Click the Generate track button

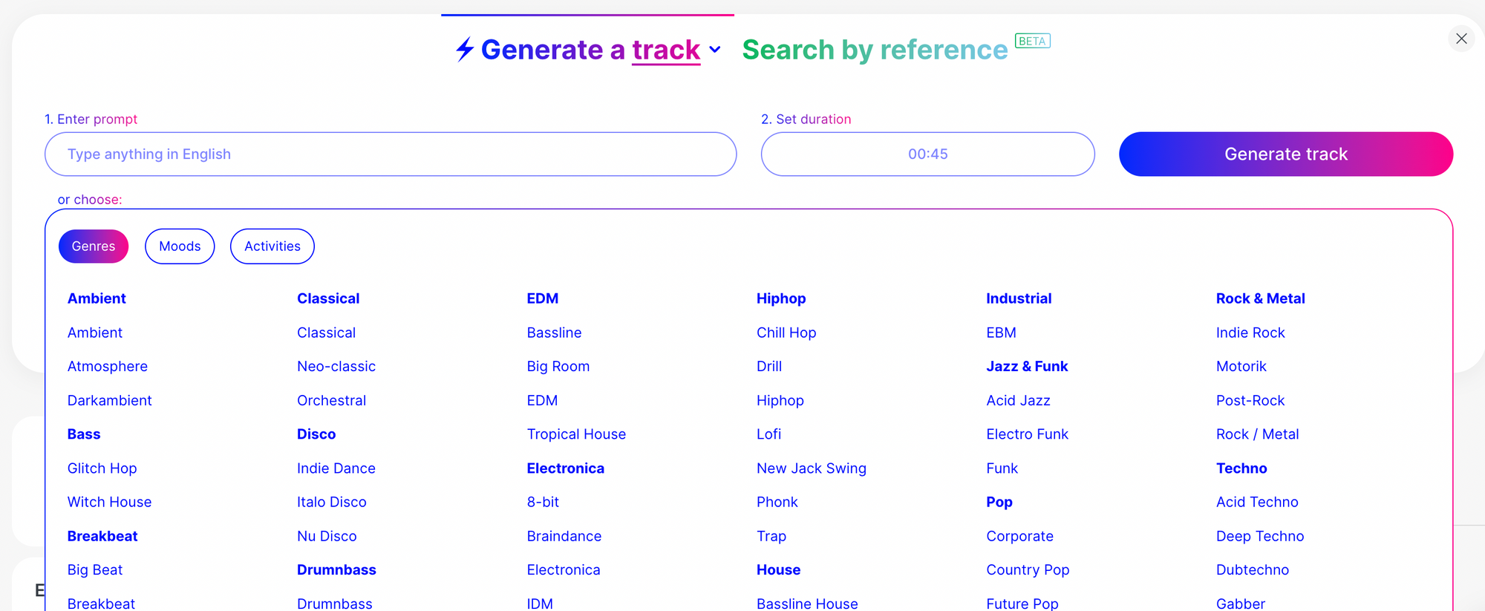(1286, 154)
